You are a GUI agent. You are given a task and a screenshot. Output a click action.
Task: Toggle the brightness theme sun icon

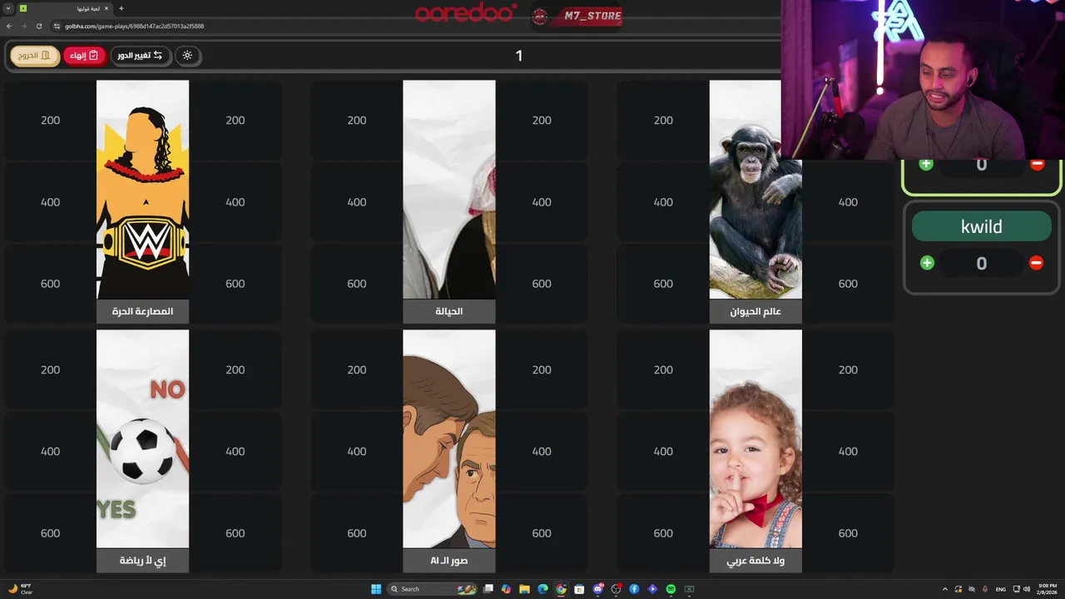187,56
